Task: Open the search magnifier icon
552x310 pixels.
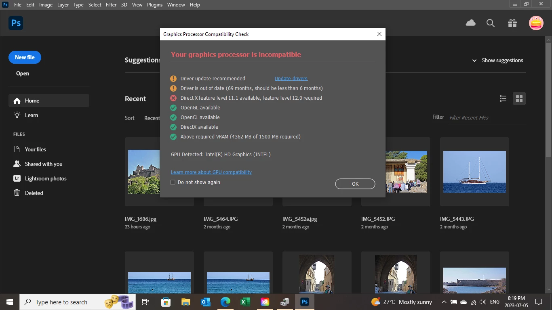Action: tap(491, 23)
